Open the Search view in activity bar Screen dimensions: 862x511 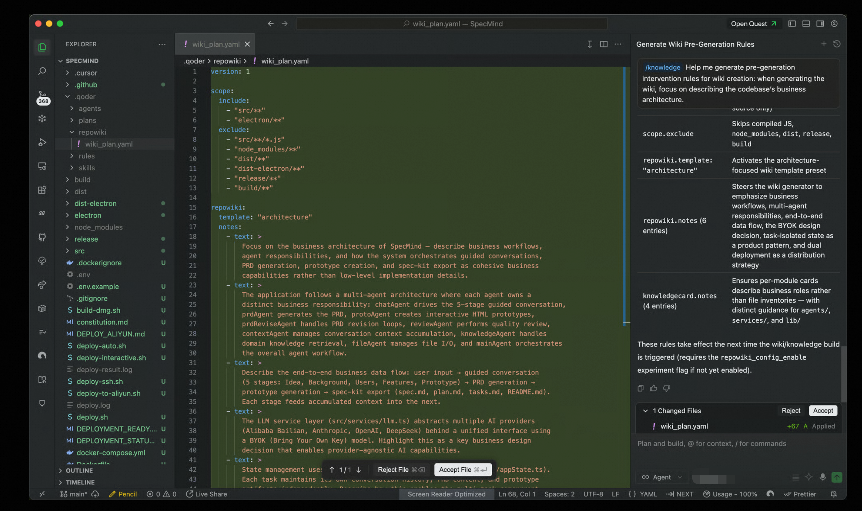click(x=42, y=71)
